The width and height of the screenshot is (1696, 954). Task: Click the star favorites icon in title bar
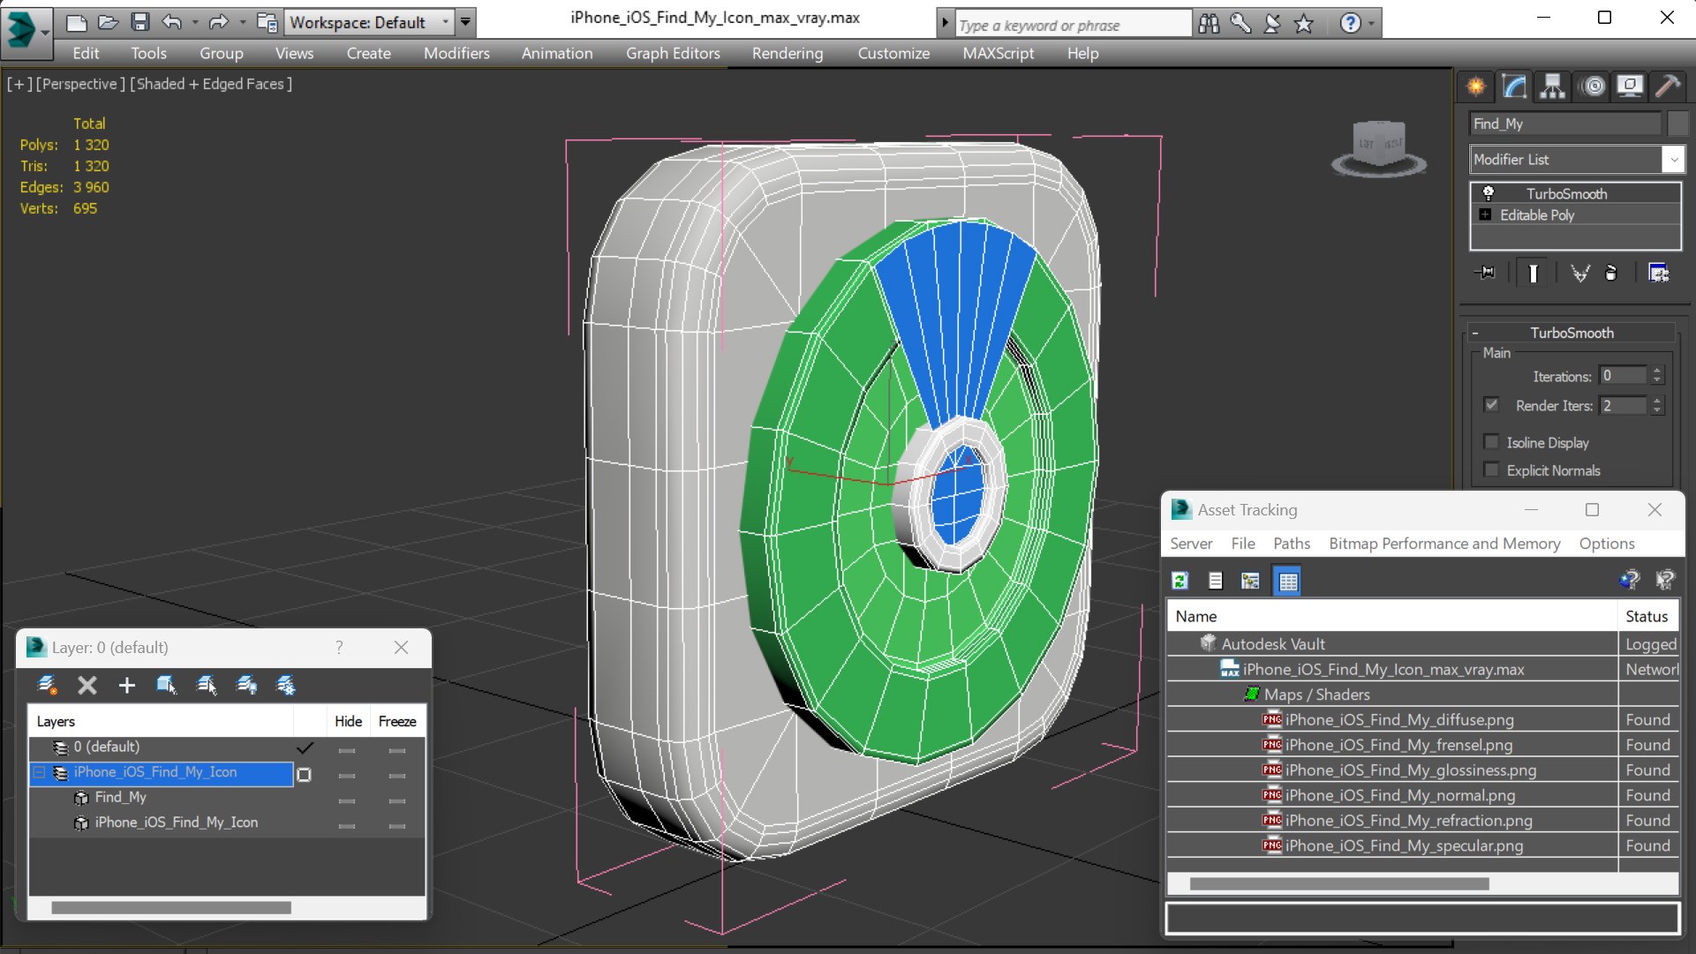pyautogui.click(x=1304, y=24)
